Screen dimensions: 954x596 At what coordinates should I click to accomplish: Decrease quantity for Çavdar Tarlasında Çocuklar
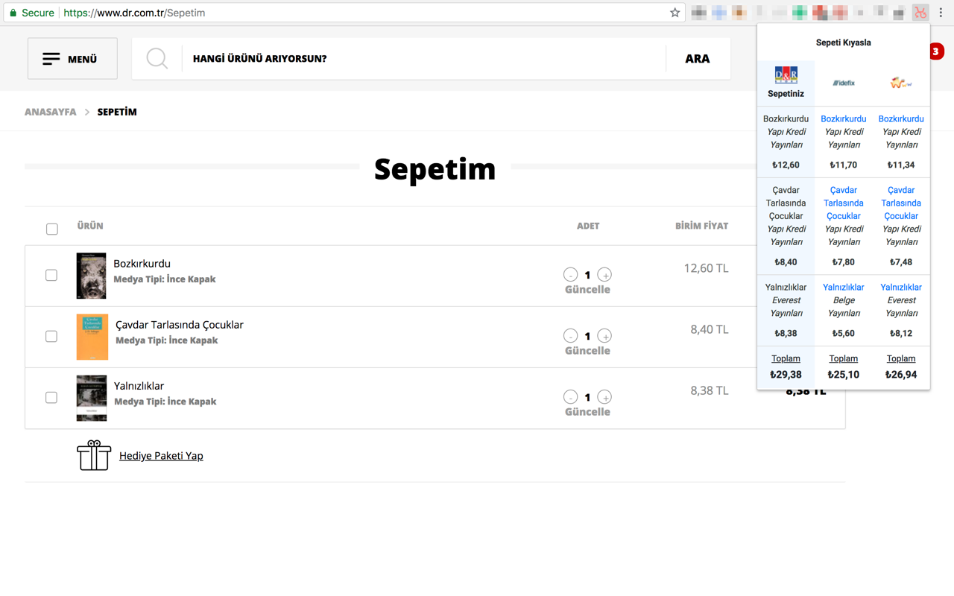tap(570, 336)
